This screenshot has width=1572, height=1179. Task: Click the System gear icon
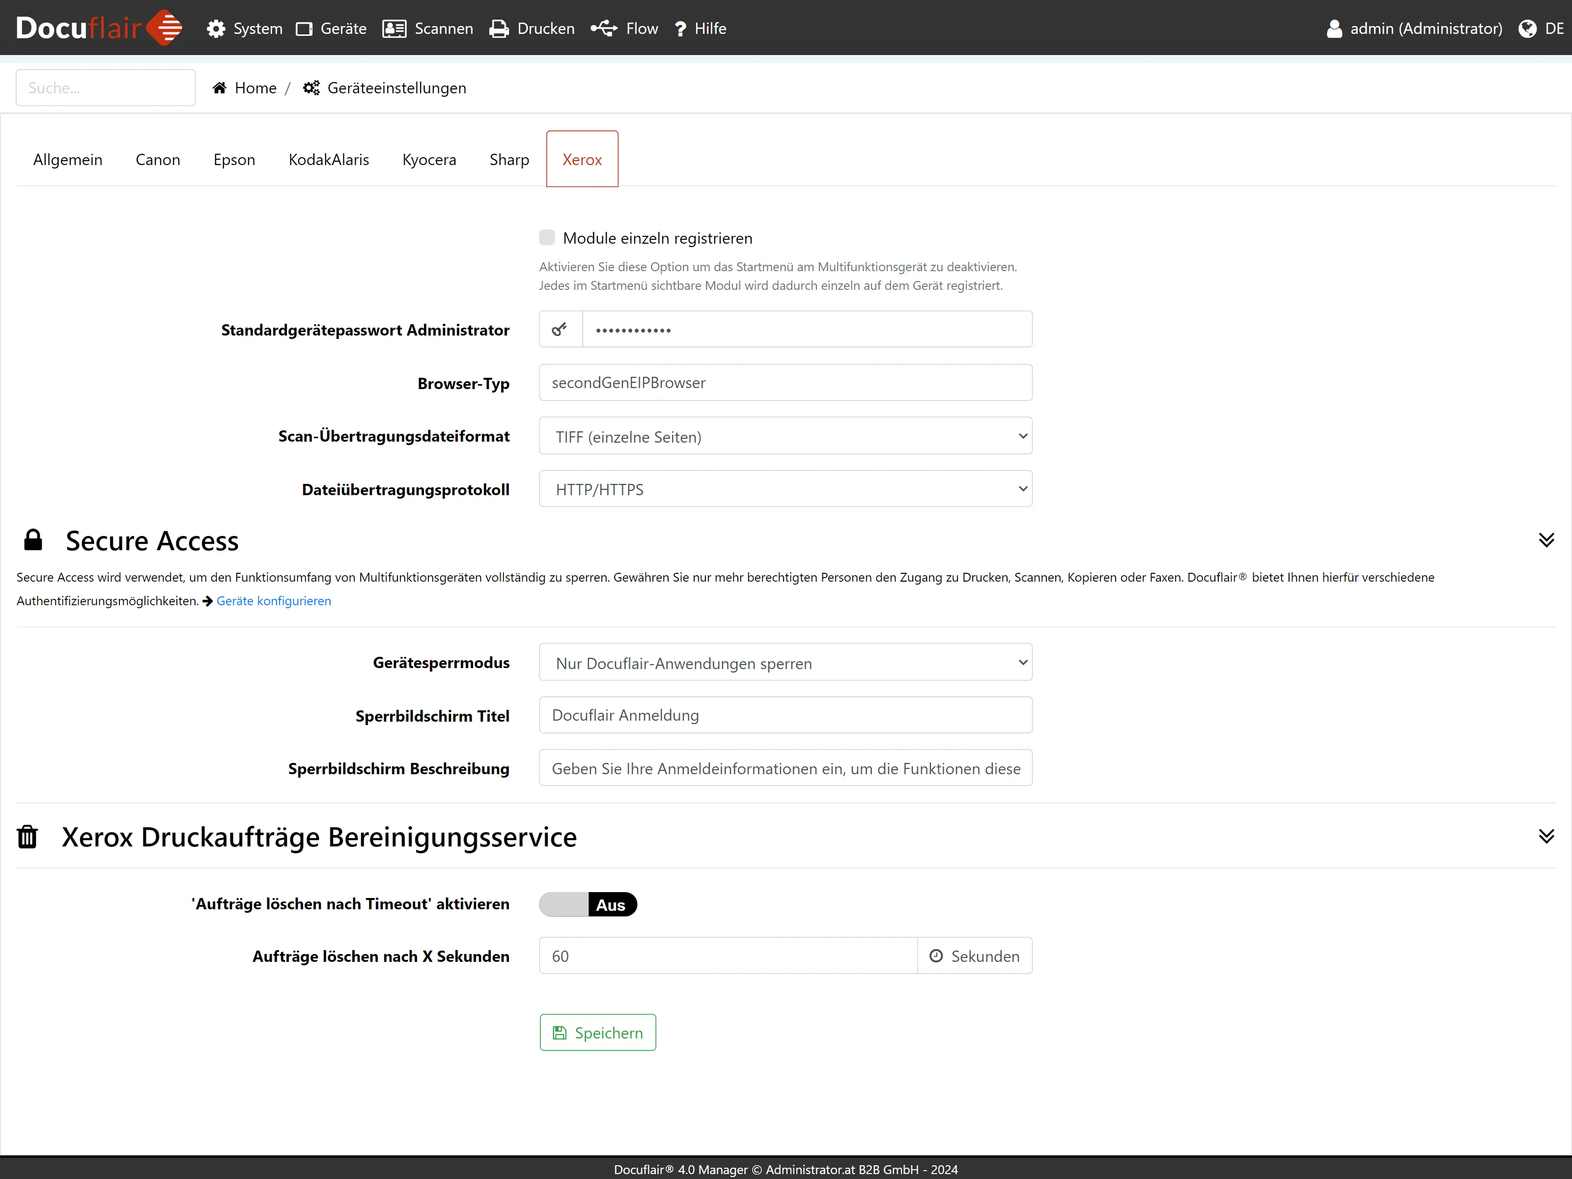(x=216, y=28)
